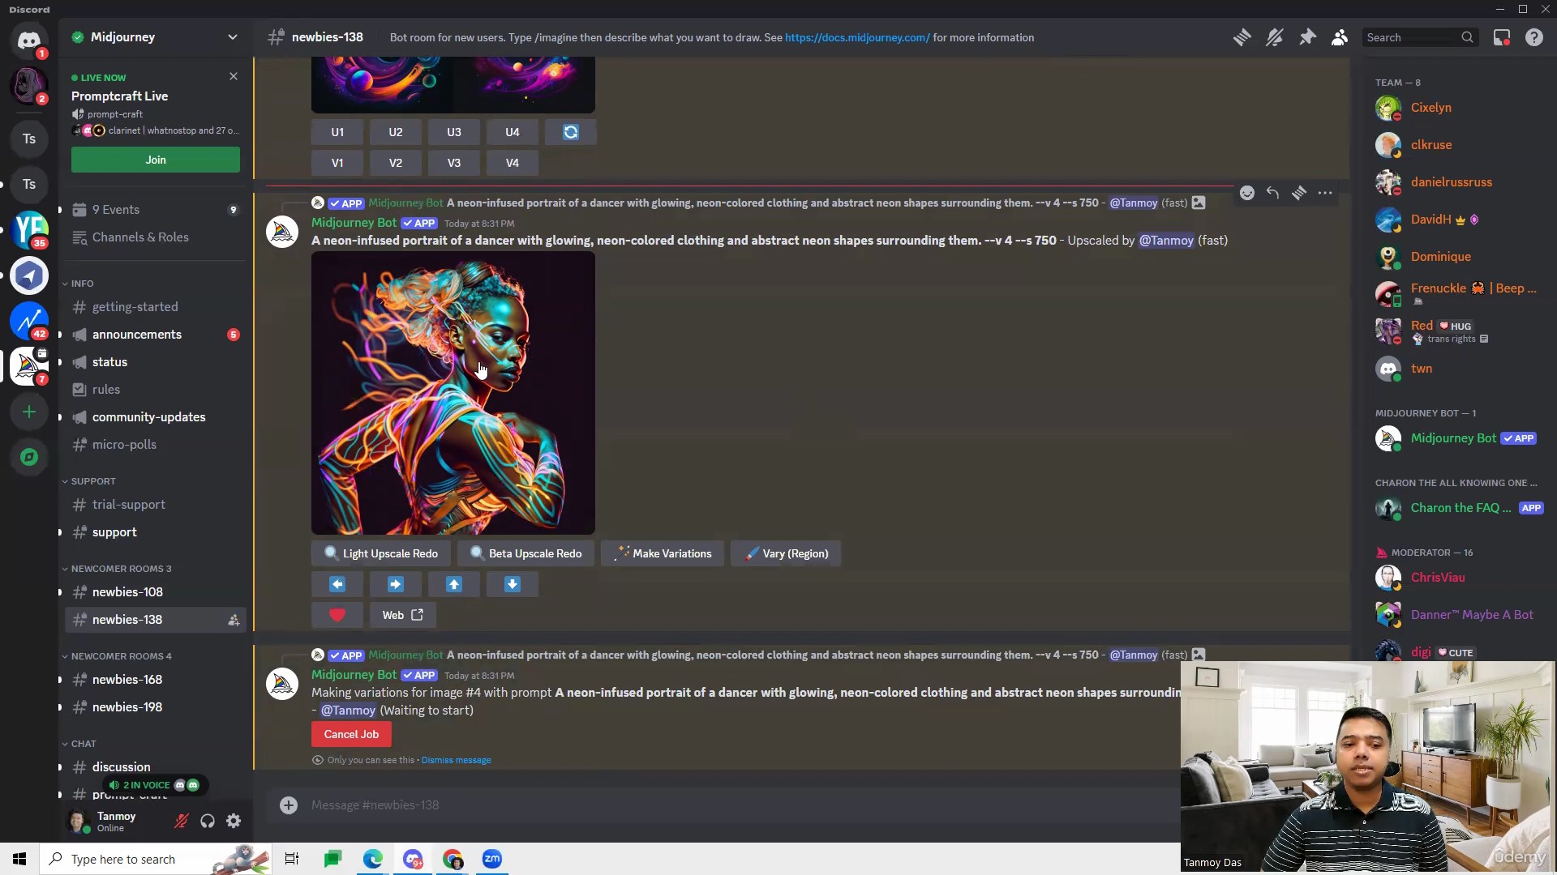Open more options for the message

[x=1325, y=193]
